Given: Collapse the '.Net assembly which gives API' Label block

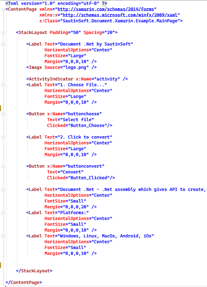Looking at the screenshot, I should (x=3, y=189).
